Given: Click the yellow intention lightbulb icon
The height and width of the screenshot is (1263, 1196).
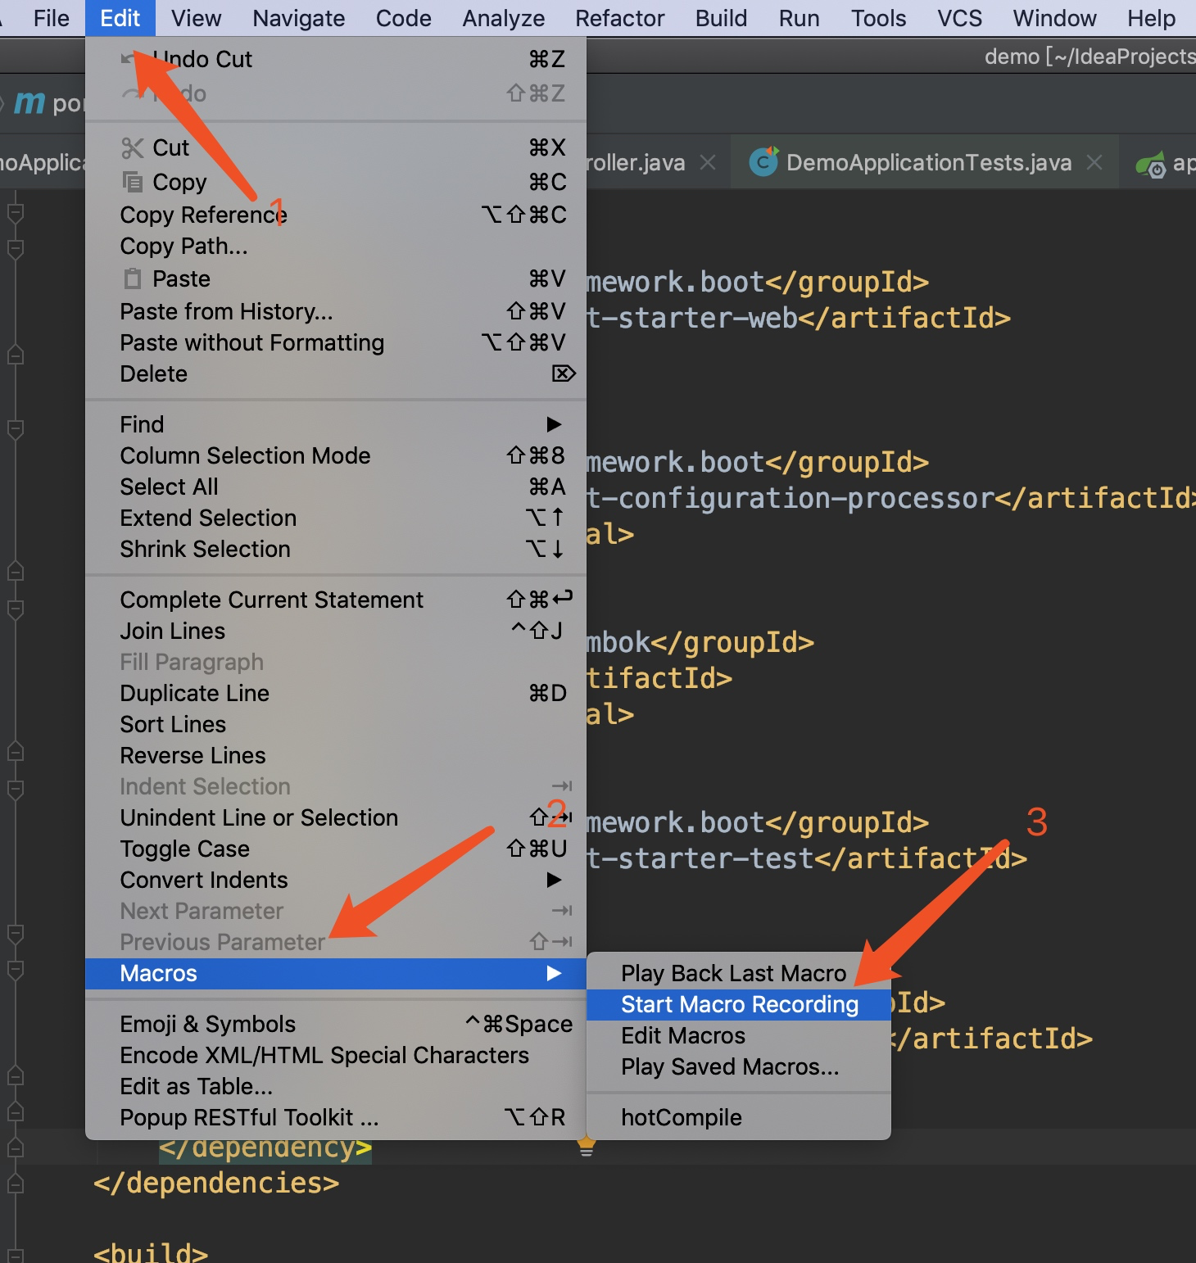Looking at the screenshot, I should pyautogui.click(x=587, y=1146).
